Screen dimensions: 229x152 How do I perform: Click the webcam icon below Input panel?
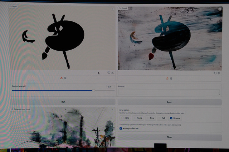[x=65, y=78]
